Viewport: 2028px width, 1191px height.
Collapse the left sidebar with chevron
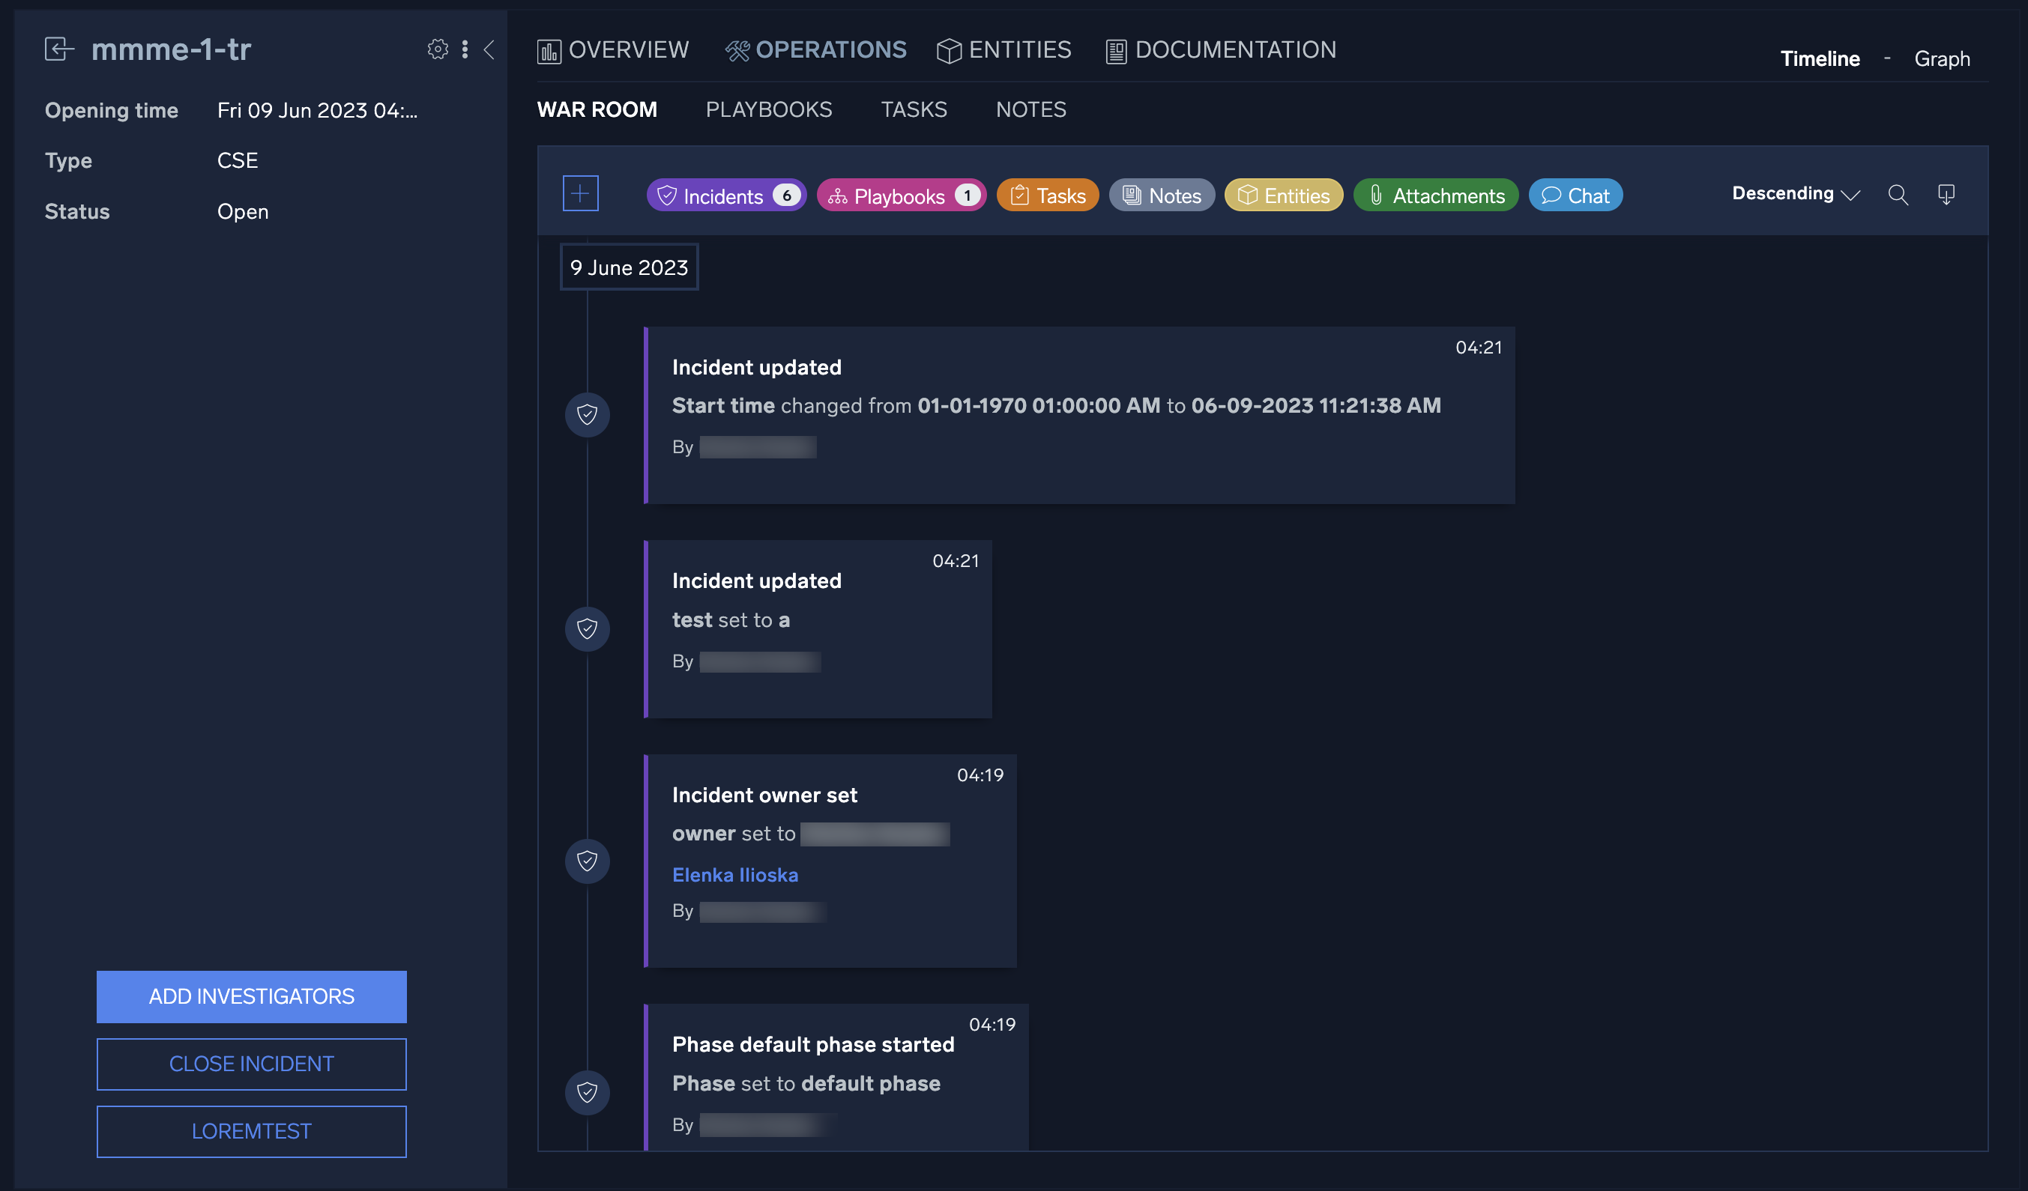pos(489,50)
